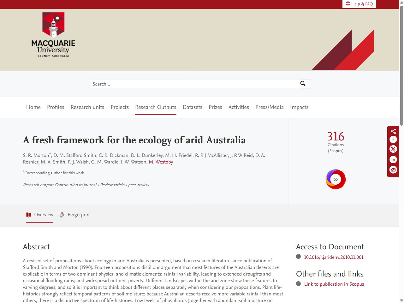
Task: Share the publication by email icon
Action: click(393, 170)
